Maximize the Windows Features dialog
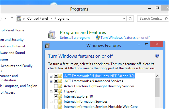169x109 pixels. coord(147,44)
